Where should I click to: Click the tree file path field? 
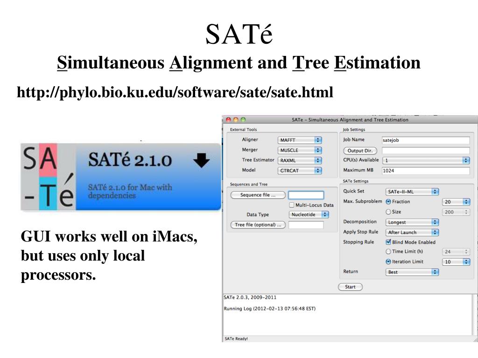[306, 225]
